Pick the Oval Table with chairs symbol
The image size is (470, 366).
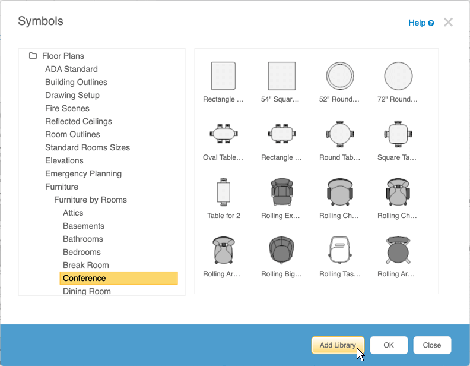tap(224, 134)
